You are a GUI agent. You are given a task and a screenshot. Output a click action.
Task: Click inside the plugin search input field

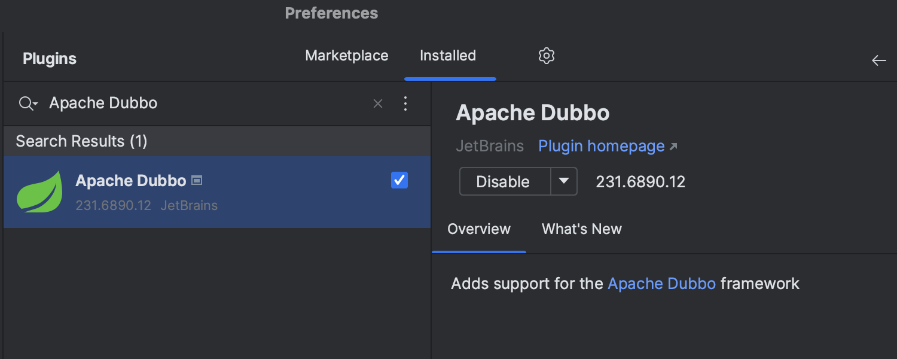point(179,103)
